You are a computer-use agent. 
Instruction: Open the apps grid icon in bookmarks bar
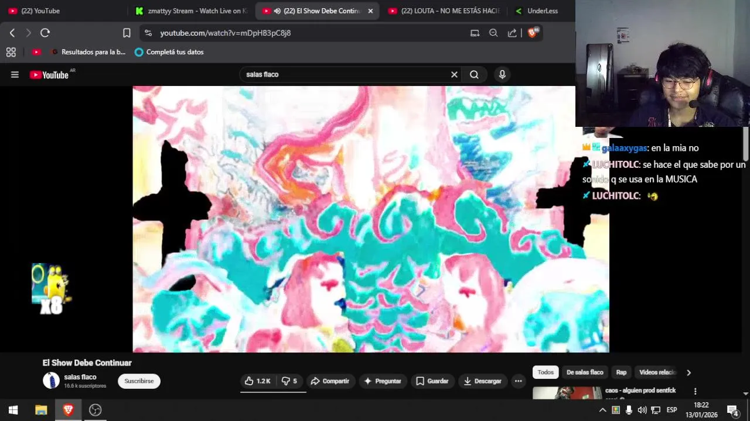pyautogui.click(x=11, y=52)
